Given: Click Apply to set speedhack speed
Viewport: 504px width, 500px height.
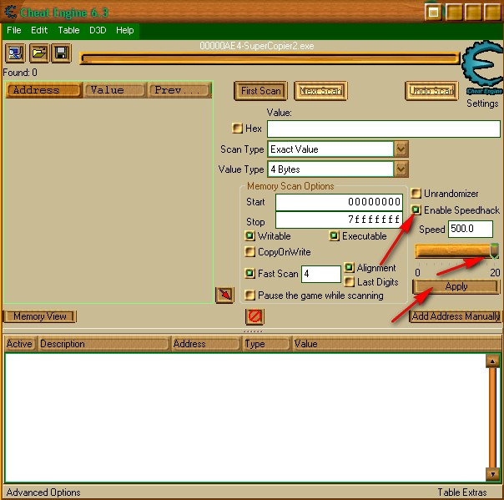Looking at the screenshot, I should [x=456, y=286].
